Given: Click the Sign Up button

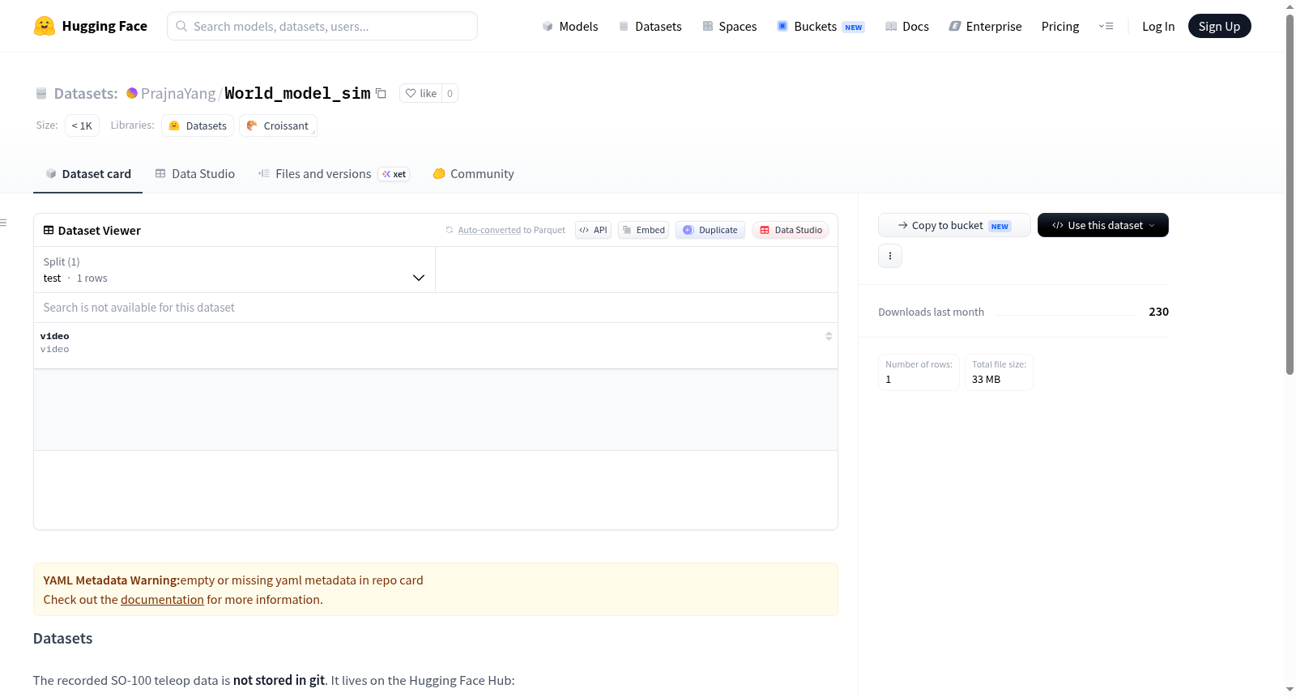Looking at the screenshot, I should click(1219, 26).
